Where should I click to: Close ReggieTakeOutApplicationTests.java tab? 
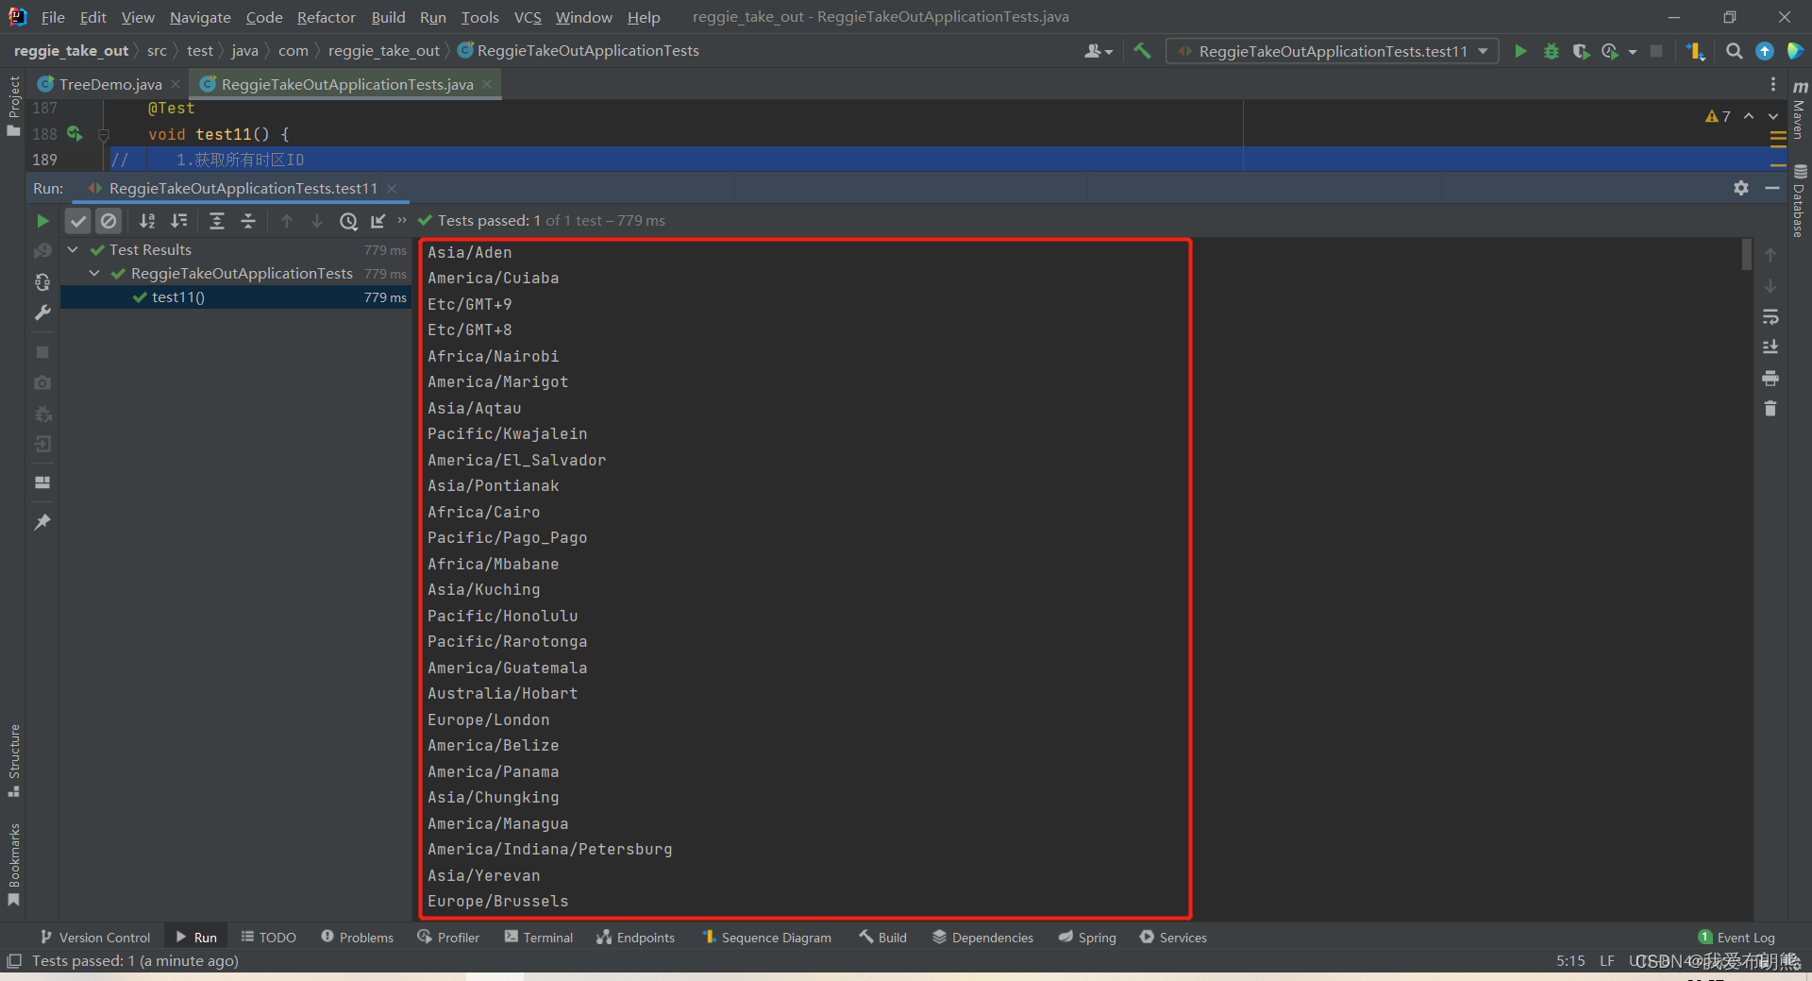pos(487,84)
